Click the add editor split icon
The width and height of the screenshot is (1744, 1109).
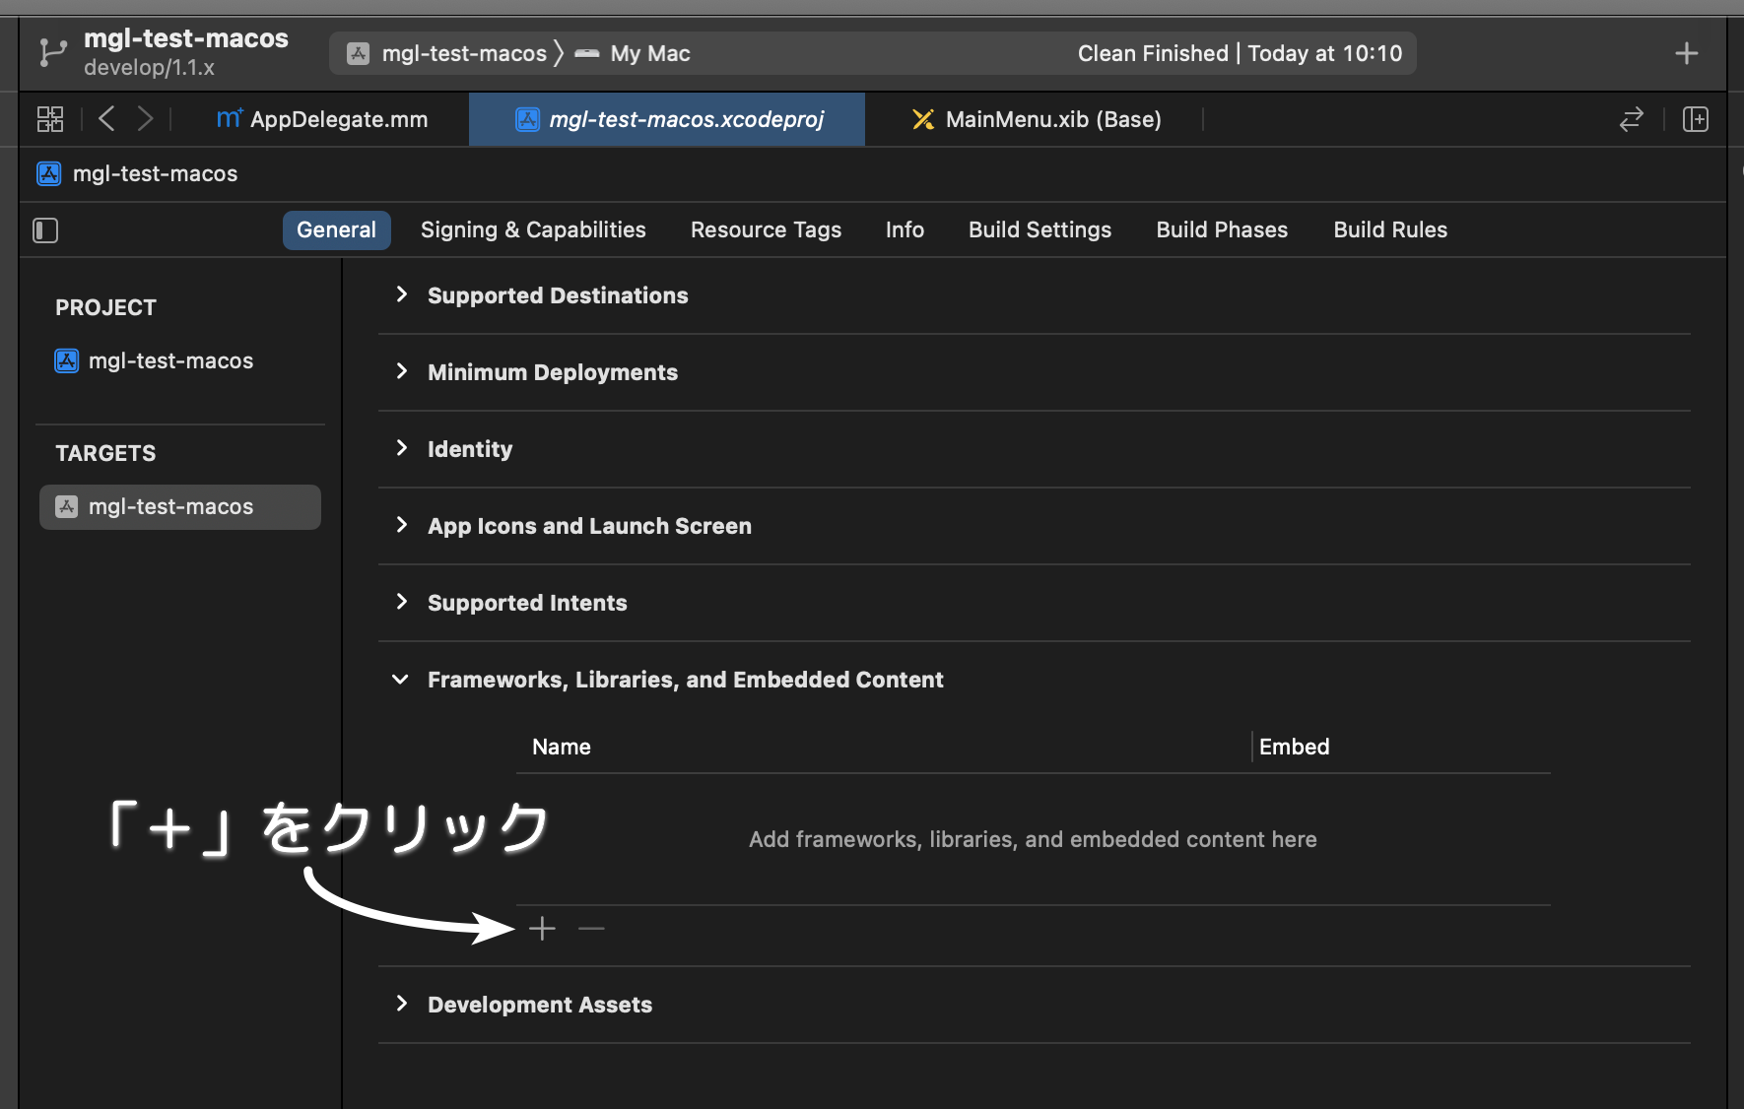[x=1696, y=119]
